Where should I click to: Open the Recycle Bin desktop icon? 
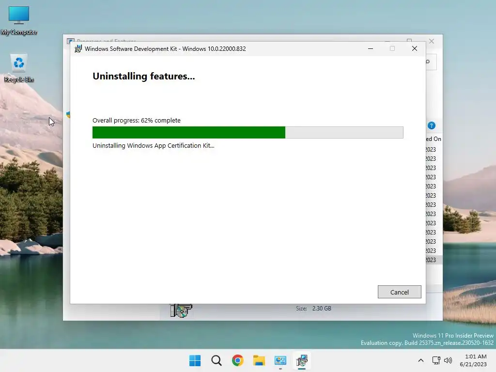coord(19,68)
